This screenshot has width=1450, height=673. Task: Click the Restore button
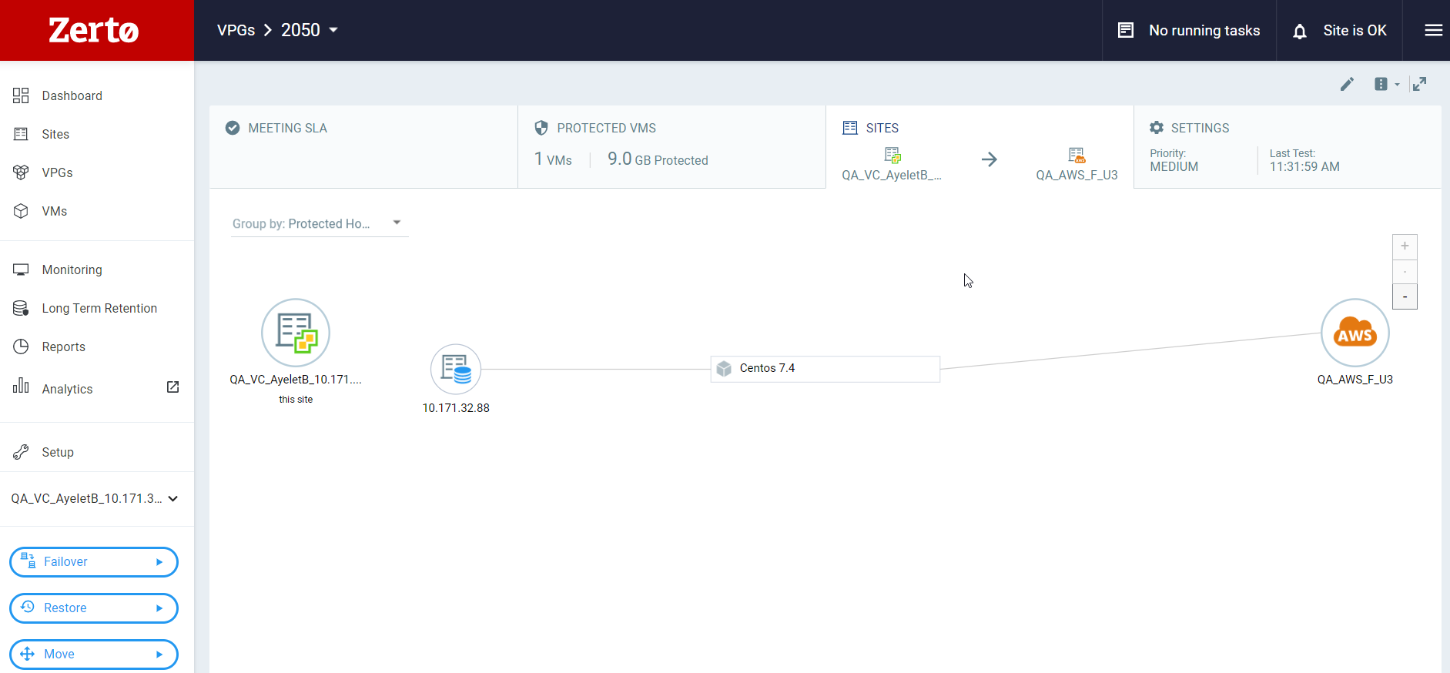tap(94, 608)
